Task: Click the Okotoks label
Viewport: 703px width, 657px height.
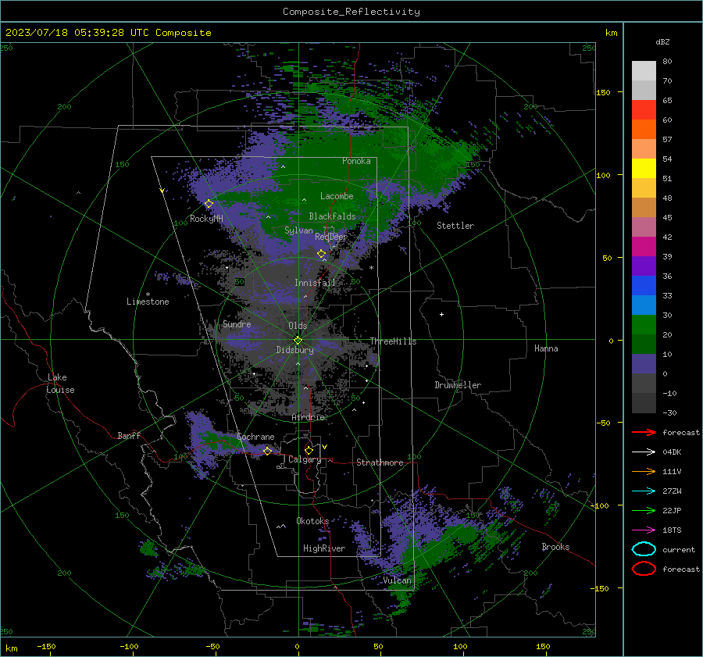Action: tap(312, 520)
